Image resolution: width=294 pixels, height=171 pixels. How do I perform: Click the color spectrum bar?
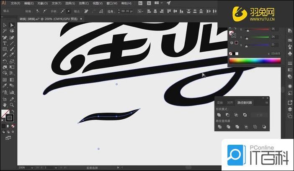[x=254, y=60]
